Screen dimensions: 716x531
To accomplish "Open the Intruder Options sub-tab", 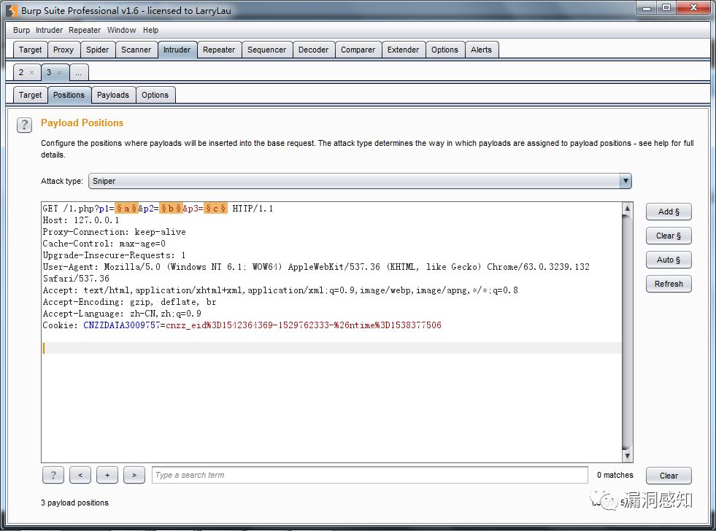I will coord(155,95).
